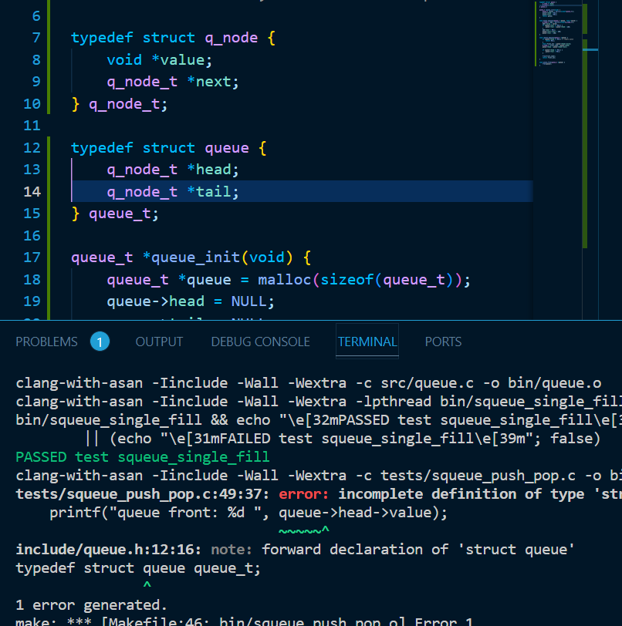Click line number 17 in the gutter
The width and height of the screenshot is (622, 626).
pos(32,257)
